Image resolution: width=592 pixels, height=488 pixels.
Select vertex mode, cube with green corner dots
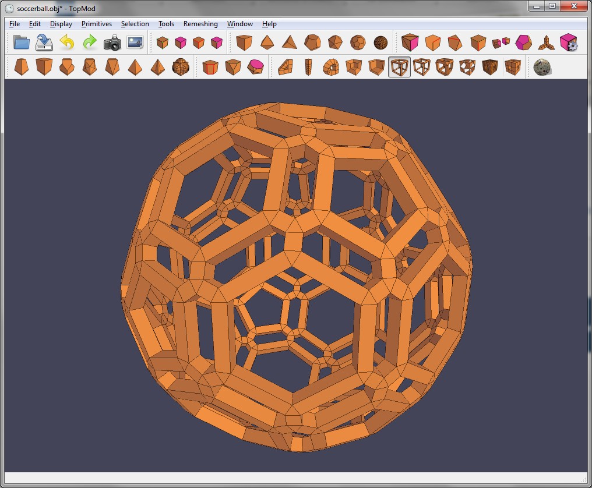tap(163, 43)
